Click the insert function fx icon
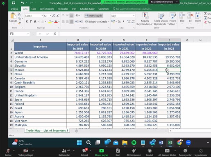This screenshot has width=211, height=157. click(x=55, y=34)
